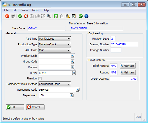Open the Edit menu
Image resolution: width=148 pixels, height=123 pixels.
tap(15, 10)
